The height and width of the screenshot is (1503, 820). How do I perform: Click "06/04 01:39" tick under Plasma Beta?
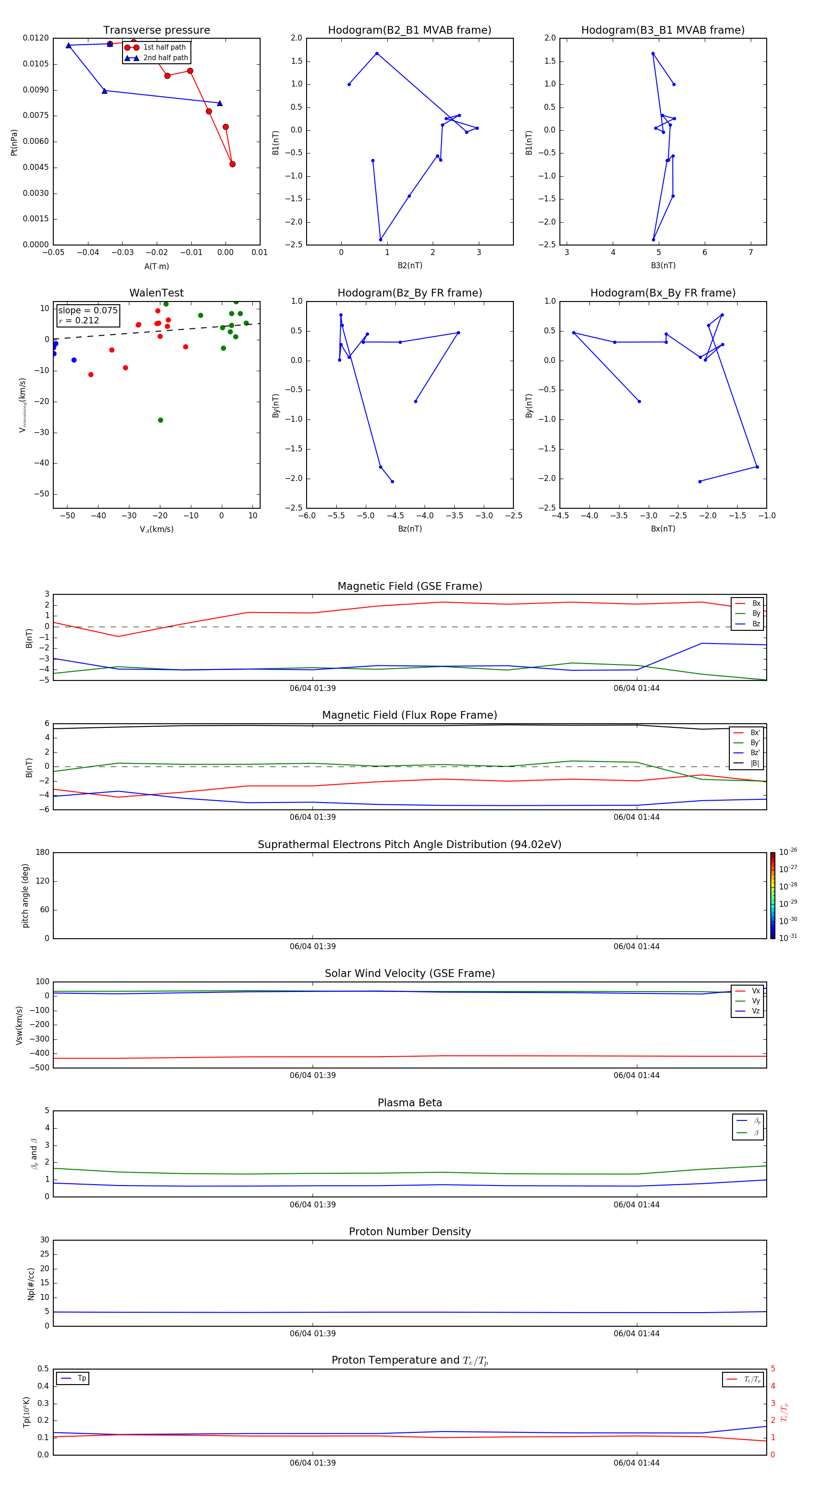pos(313,1205)
